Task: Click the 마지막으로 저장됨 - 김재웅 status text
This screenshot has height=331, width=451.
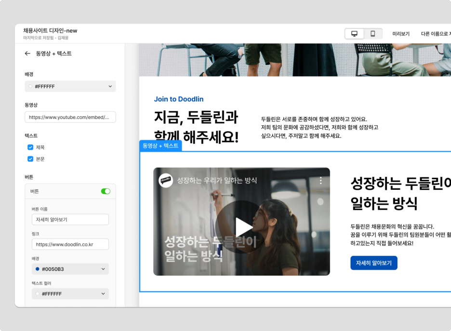Action: click(46, 38)
